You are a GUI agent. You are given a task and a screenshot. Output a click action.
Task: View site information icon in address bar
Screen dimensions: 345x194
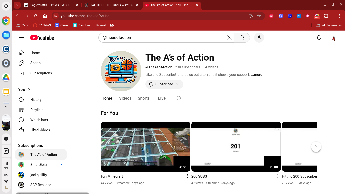click(56, 16)
